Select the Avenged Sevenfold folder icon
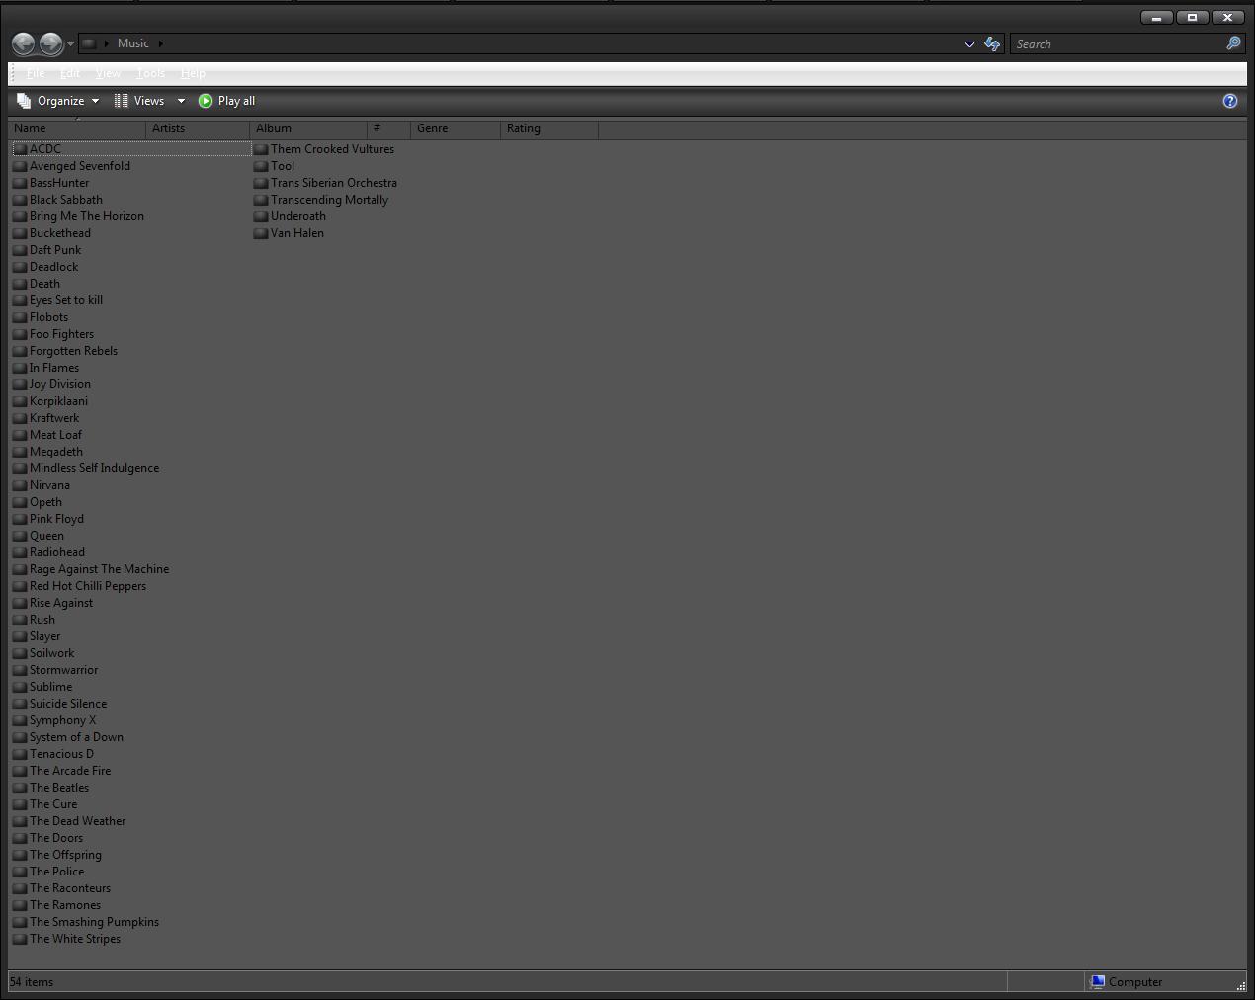 click(20, 166)
